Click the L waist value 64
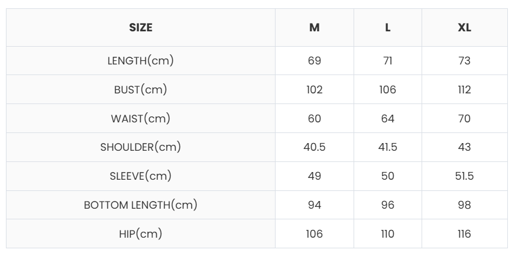 coord(388,119)
